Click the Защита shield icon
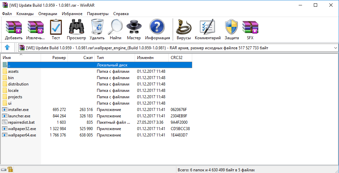The image size is (339, 173). pos(231,30)
